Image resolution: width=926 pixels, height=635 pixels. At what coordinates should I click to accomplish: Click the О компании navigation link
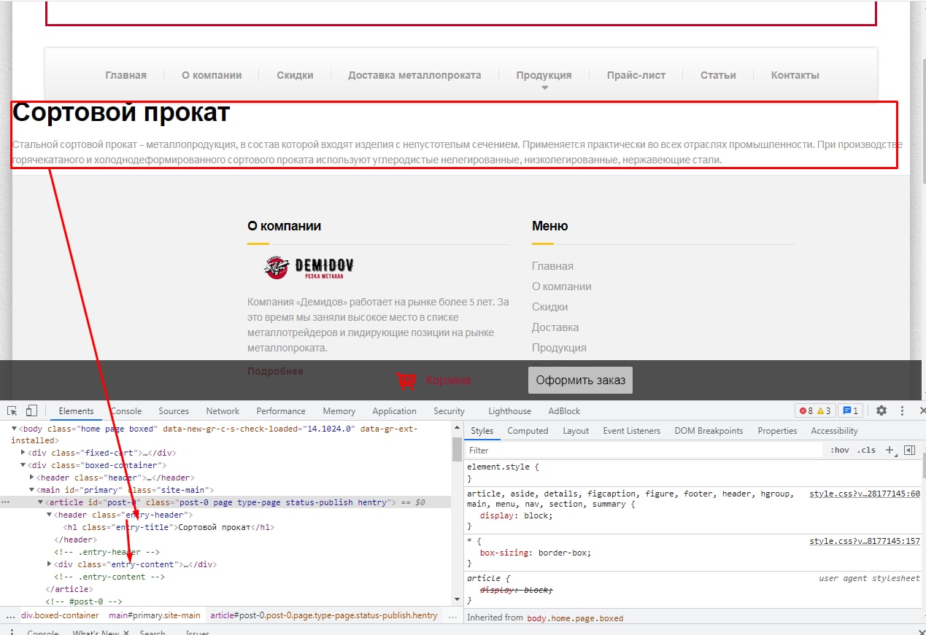click(x=212, y=75)
